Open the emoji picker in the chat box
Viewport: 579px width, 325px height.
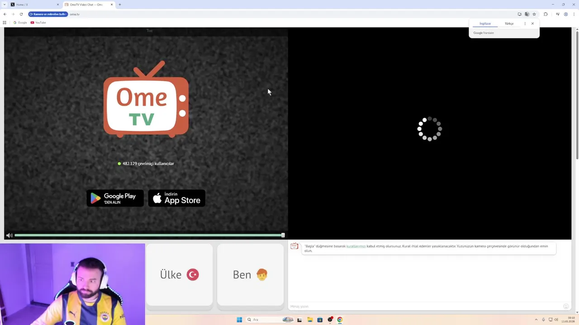click(x=565, y=306)
